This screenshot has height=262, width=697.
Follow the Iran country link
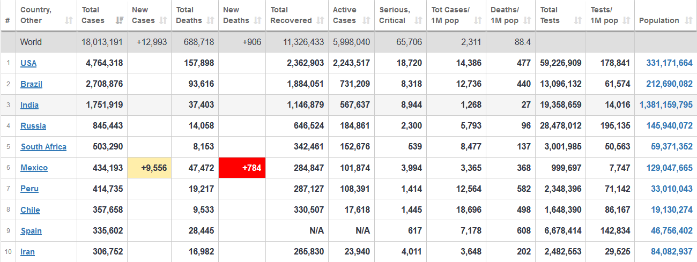click(27, 252)
